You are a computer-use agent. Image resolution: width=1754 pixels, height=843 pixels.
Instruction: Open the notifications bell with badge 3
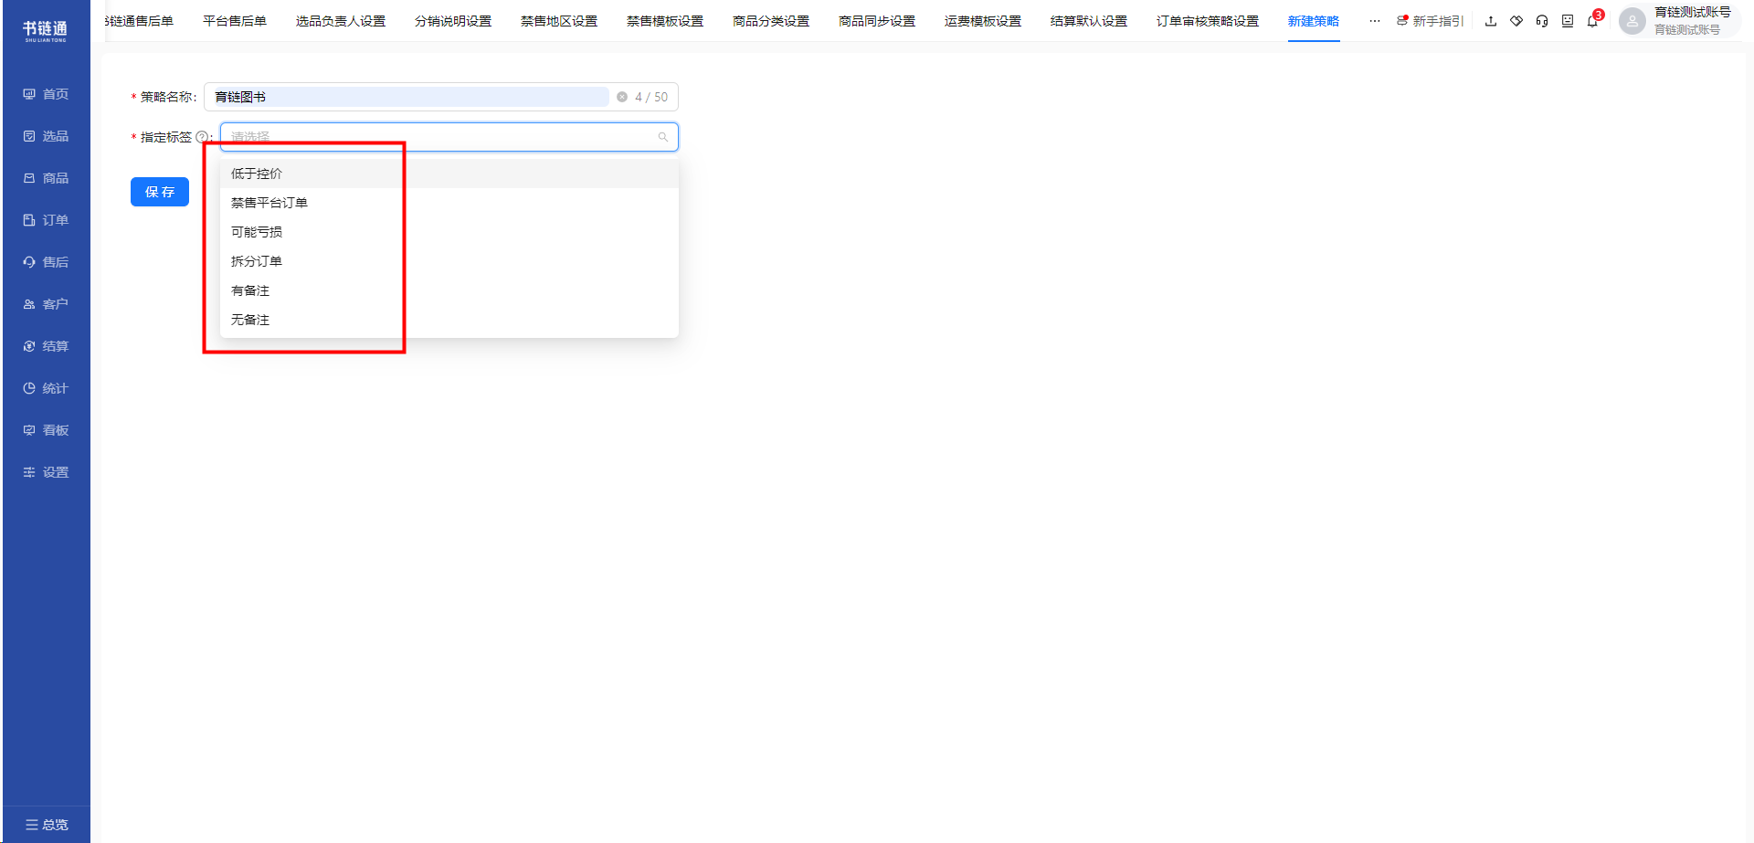pos(1593,20)
